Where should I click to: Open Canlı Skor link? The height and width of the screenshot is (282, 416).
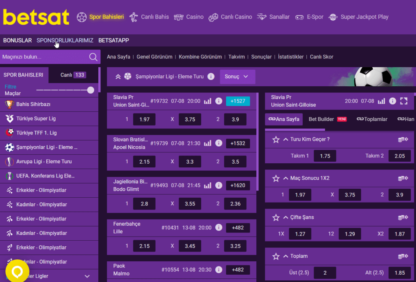(322, 57)
